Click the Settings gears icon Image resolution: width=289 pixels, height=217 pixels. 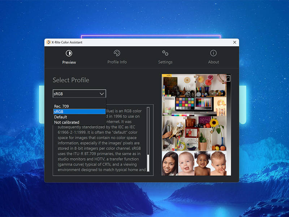tap(165, 53)
